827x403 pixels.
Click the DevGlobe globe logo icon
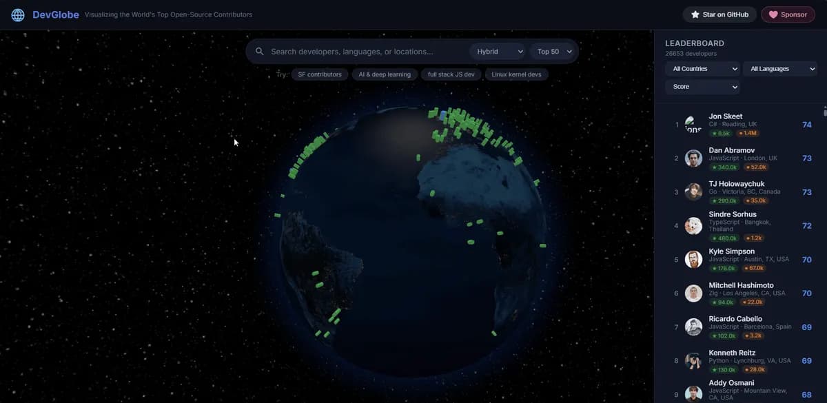tap(18, 14)
